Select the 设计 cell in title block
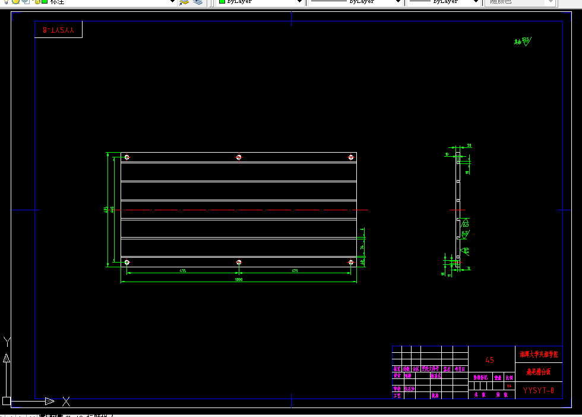 397,376
